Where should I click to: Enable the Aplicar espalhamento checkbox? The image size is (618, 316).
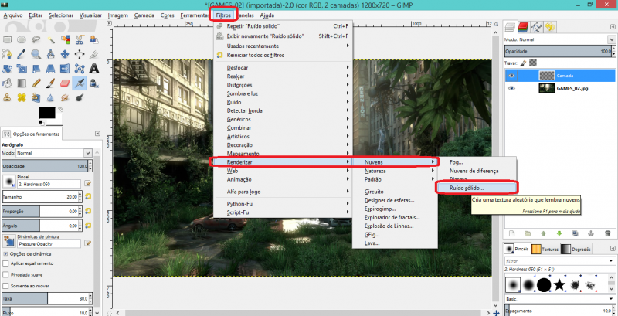[x=7, y=263]
